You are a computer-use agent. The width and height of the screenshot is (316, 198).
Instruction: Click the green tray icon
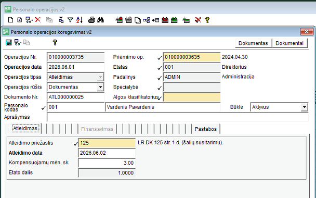point(174,20)
